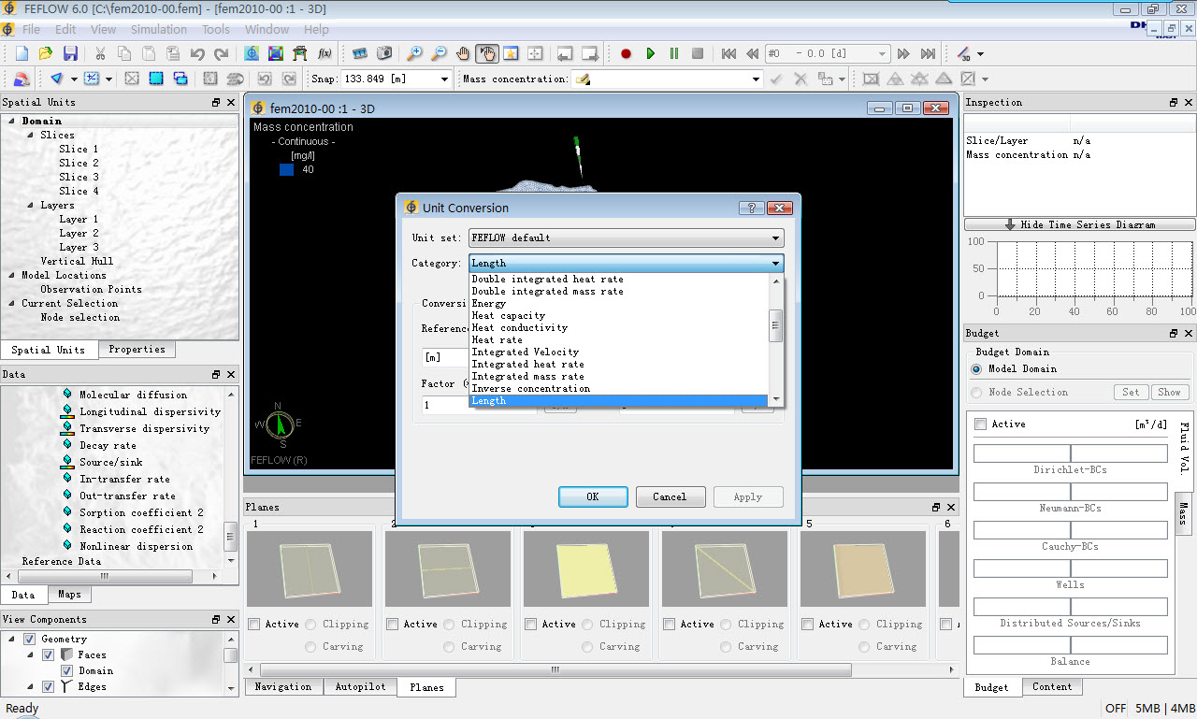Viewport: 1197px width, 719px height.
Task: Click the help question mark in Unit Conversion dialog
Action: (751, 208)
